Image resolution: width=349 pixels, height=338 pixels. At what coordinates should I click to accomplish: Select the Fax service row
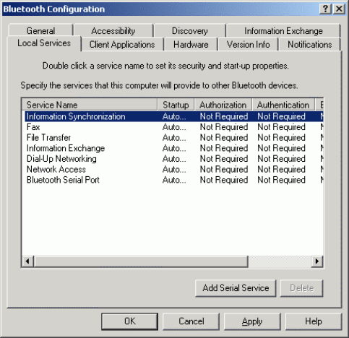tap(173, 127)
